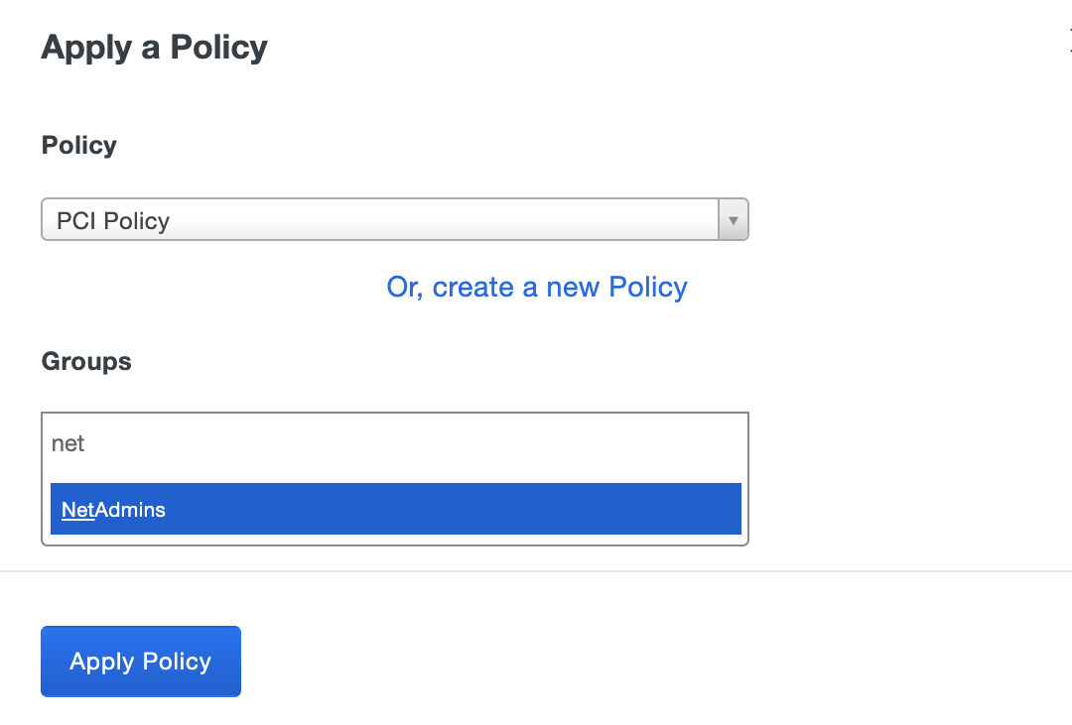Screen dimensions: 1072x725
Task: Select NetAdmins from the group suggestions
Action: click(x=395, y=509)
